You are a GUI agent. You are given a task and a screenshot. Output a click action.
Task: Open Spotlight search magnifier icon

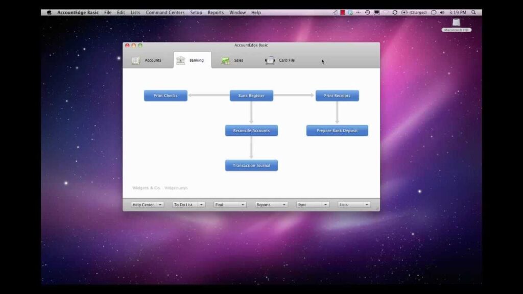[473, 12]
